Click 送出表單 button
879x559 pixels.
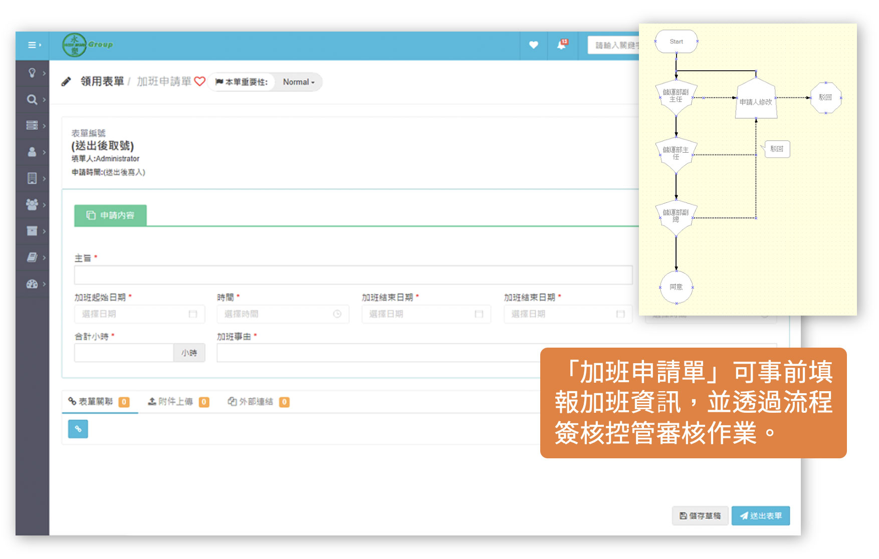(x=761, y=516)
